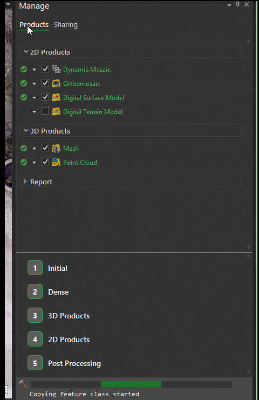The width and height of the screenshot is (259, 400).
Task: Click the Digital Surface Model icon
Action: (x=56, y=97)
